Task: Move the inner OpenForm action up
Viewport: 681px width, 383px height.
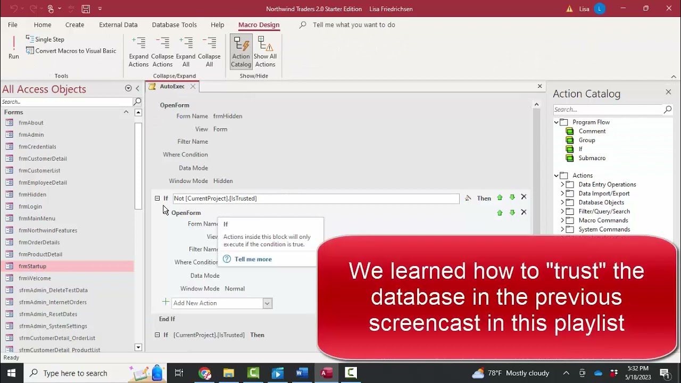Action: click(x=500, y=213)
